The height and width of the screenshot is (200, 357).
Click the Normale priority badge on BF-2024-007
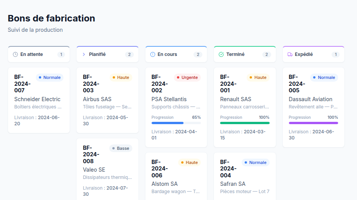coord(50,77)
